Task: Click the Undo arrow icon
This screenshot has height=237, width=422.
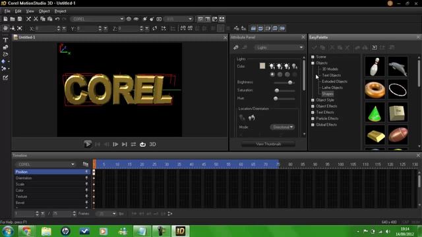Action: tap(57, 19)
